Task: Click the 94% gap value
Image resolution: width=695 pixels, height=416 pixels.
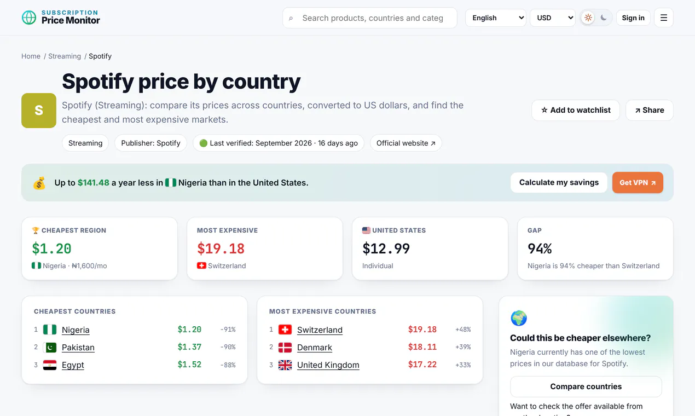Action: coord(540,249)
